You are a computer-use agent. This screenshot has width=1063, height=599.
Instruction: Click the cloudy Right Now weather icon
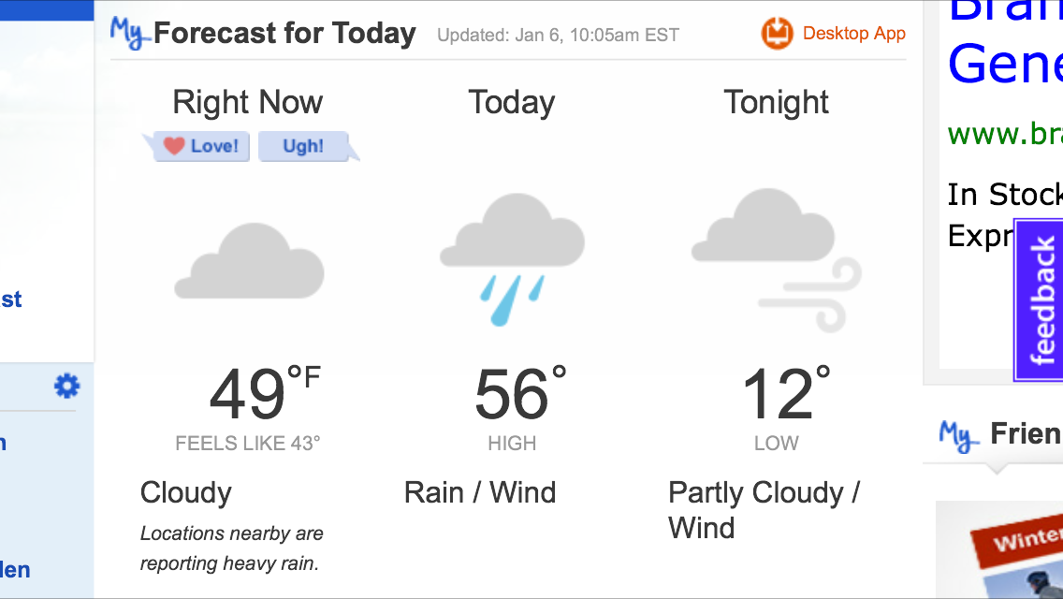click(249, 262)
